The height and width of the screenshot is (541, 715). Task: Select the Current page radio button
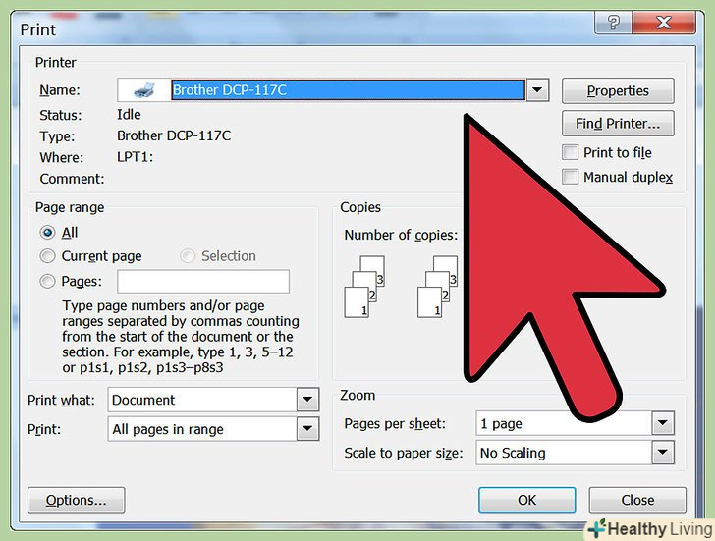coord(47,256)
